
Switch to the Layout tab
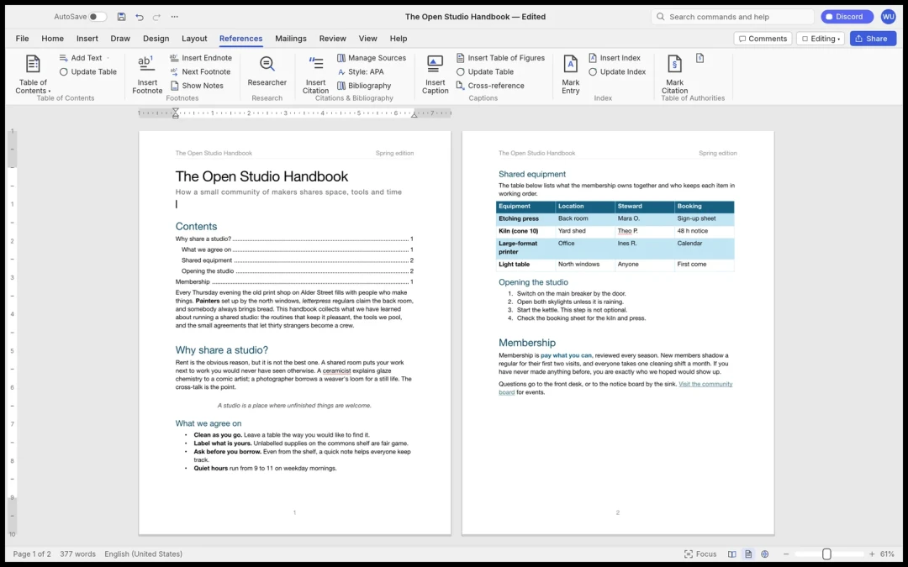[194, 39]
